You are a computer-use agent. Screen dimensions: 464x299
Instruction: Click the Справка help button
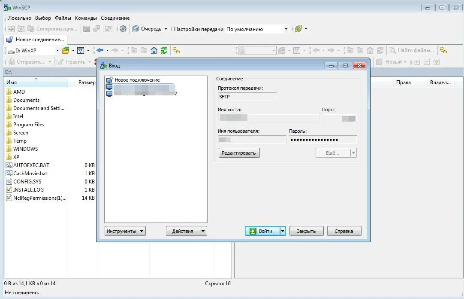[x=344, y=231]
